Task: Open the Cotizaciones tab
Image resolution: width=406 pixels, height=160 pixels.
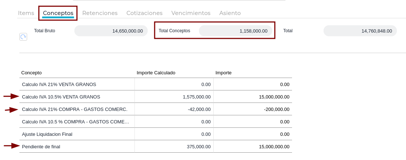Action: click(144, 13)
